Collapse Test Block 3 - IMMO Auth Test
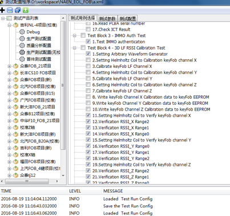Image resolution: width=230 pixels, height=216 pixels. [75, 35]
